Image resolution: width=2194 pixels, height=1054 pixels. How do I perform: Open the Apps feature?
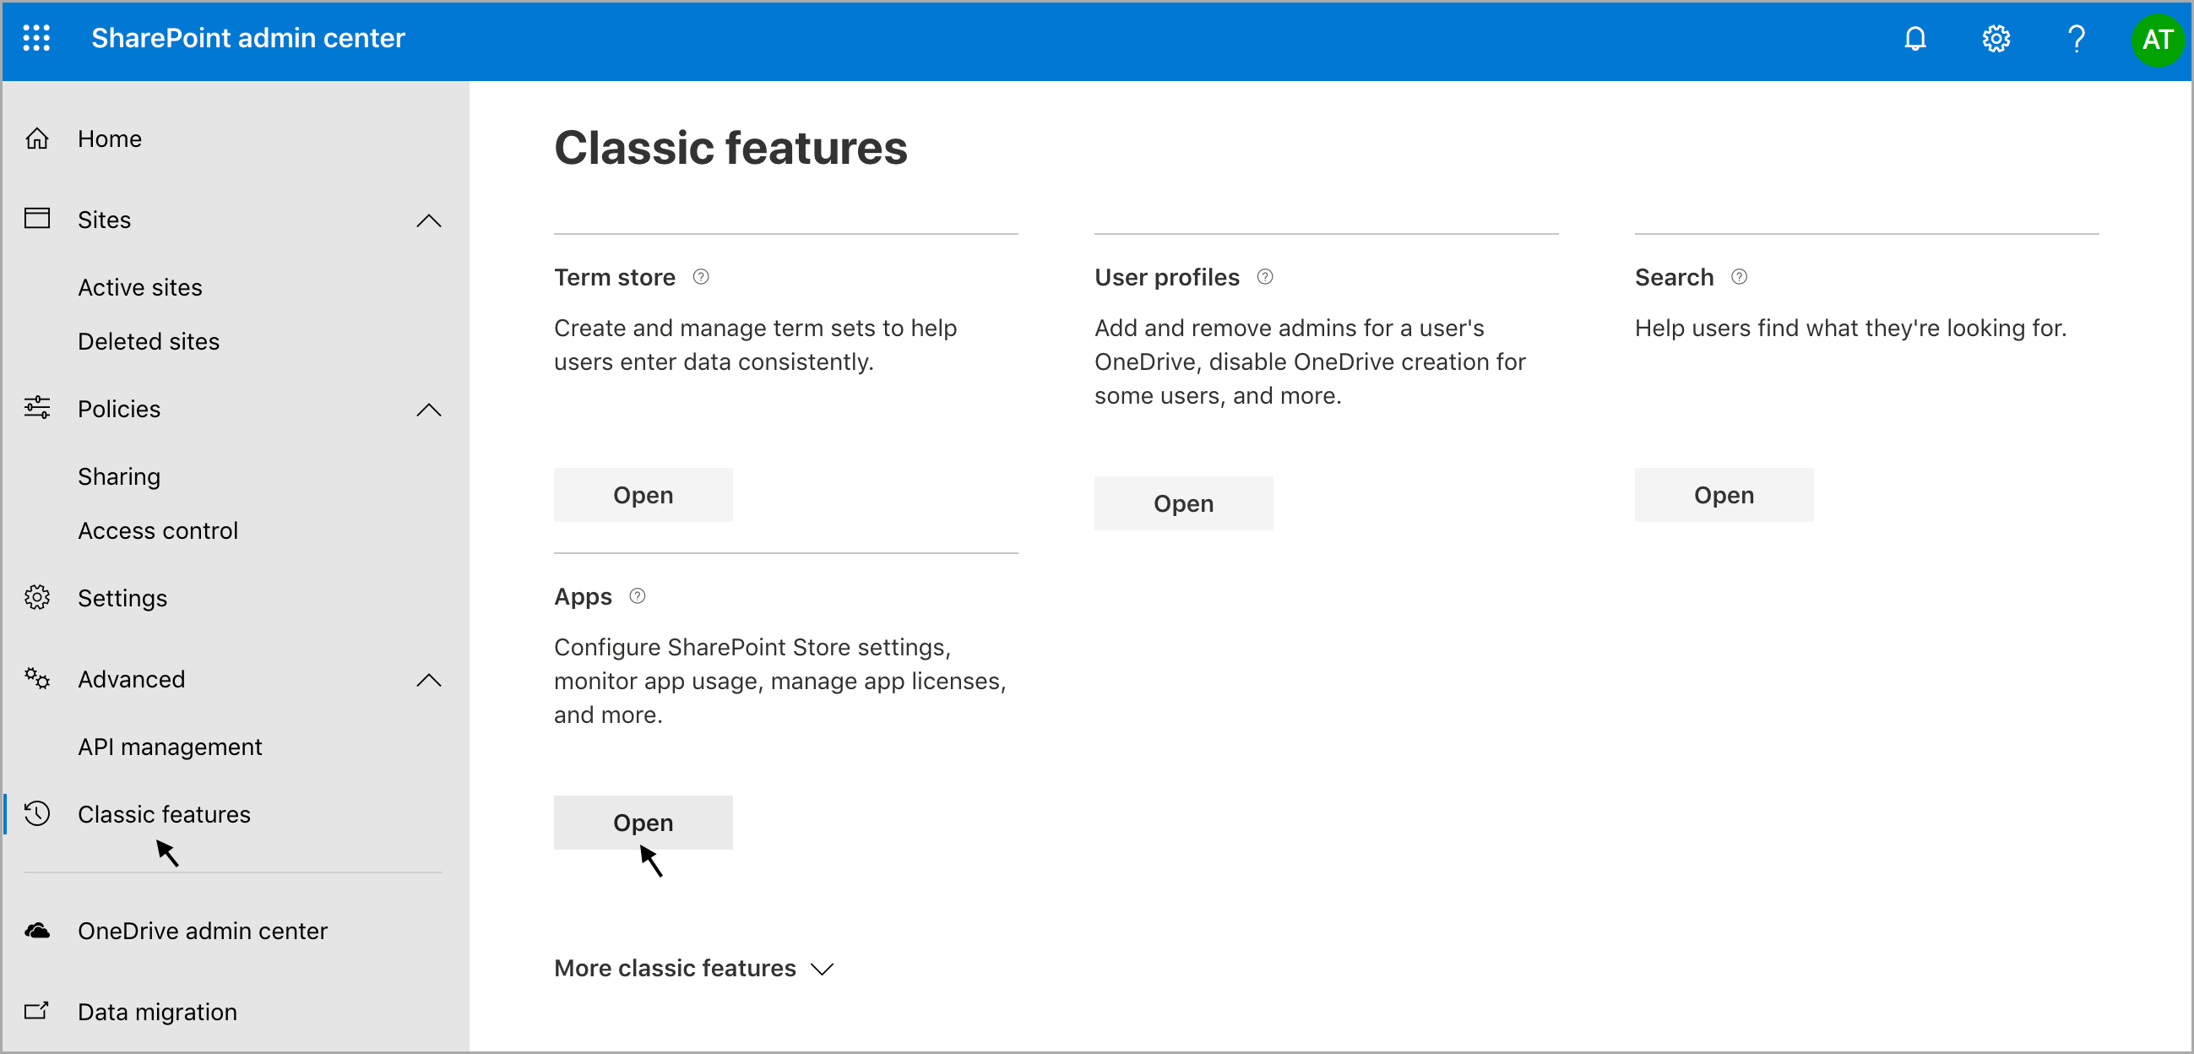click(643, 823)
